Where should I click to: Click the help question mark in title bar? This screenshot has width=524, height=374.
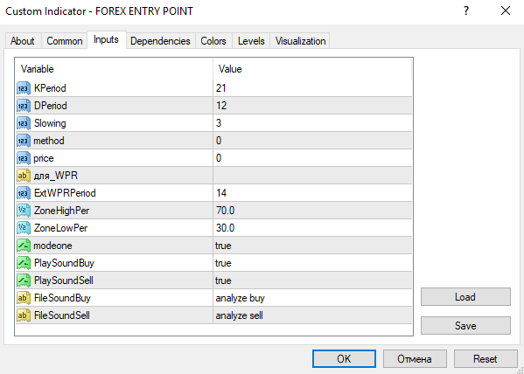click(466, 11)
